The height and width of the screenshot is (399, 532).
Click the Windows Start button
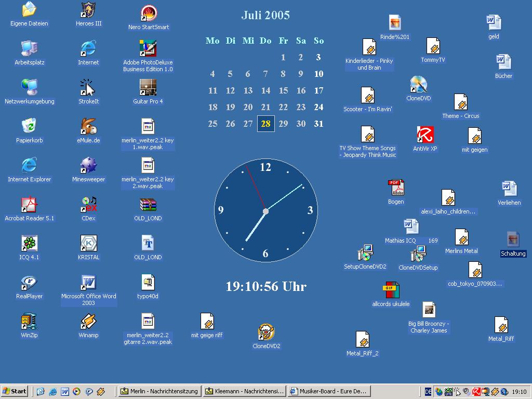pos(14,391)
